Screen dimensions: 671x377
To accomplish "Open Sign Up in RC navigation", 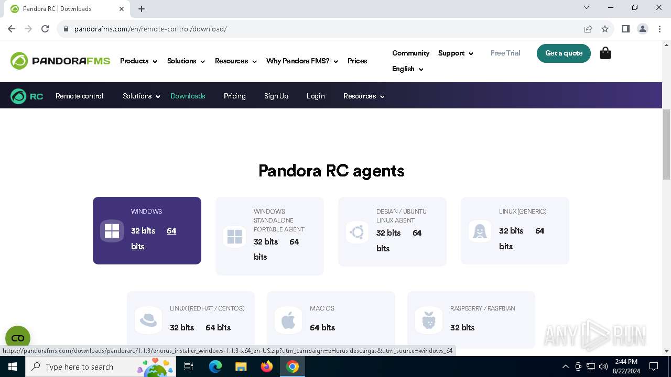I will [x=276, y=96].
